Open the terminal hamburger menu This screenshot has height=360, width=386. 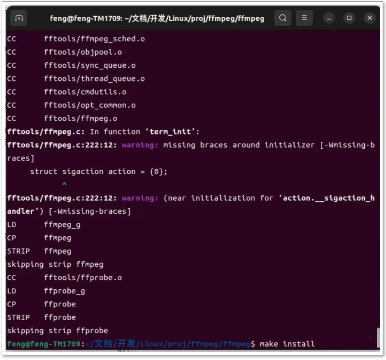pos(304,18)
